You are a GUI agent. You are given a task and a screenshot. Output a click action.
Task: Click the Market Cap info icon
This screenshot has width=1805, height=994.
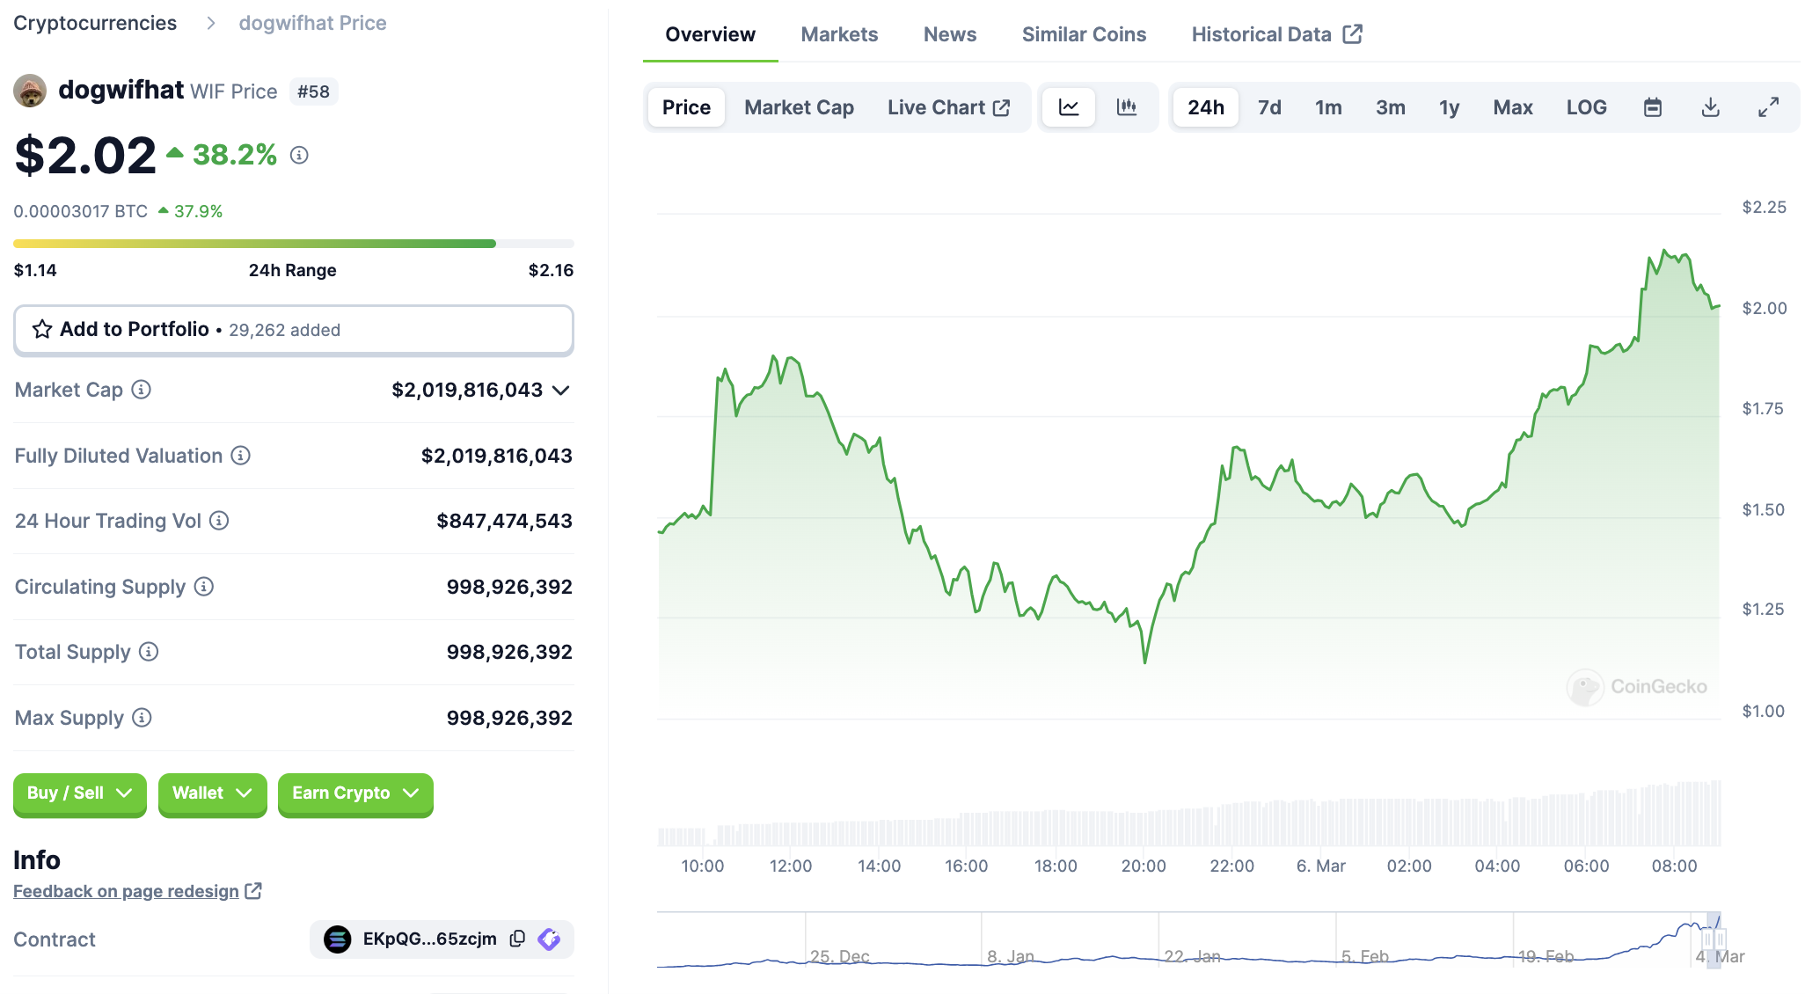tap(142, 390)
